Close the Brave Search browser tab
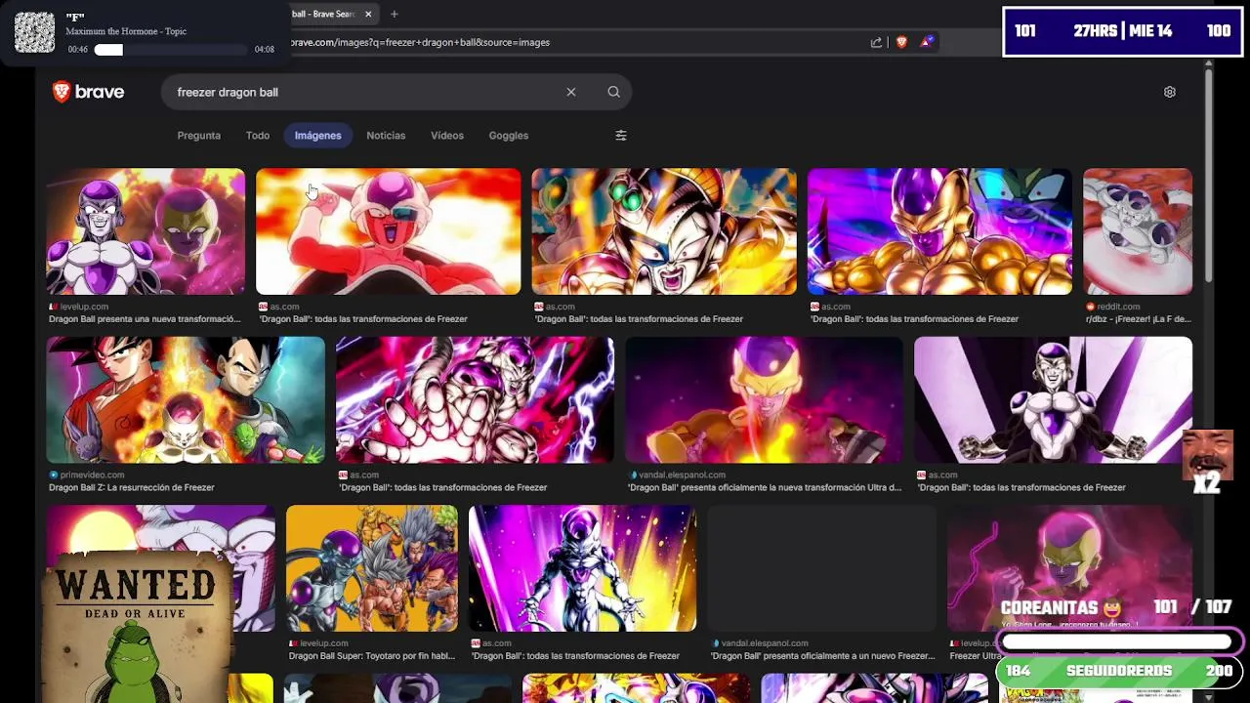This screenshot has height=703, width=1250. tap(368, 14)
